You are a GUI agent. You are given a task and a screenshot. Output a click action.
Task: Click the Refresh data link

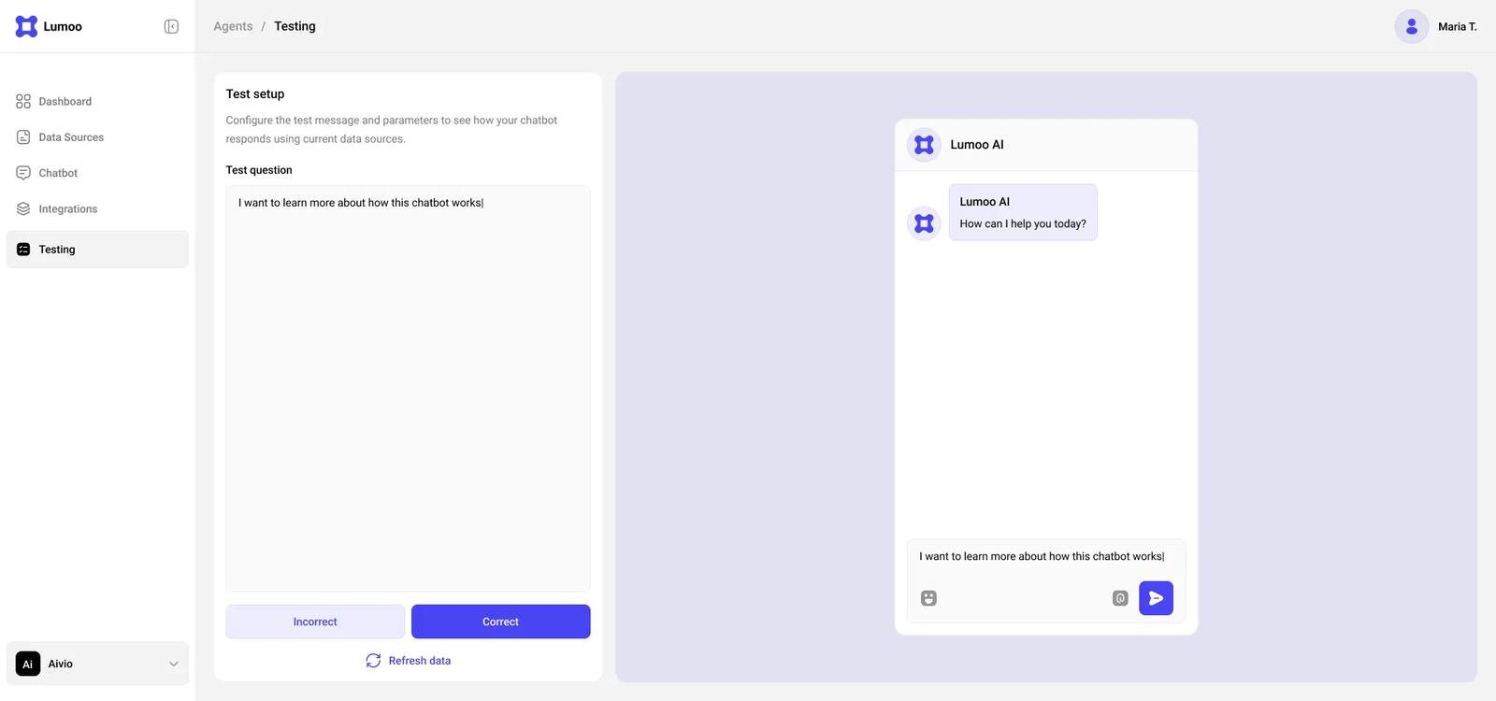click(x=419, y=661)
